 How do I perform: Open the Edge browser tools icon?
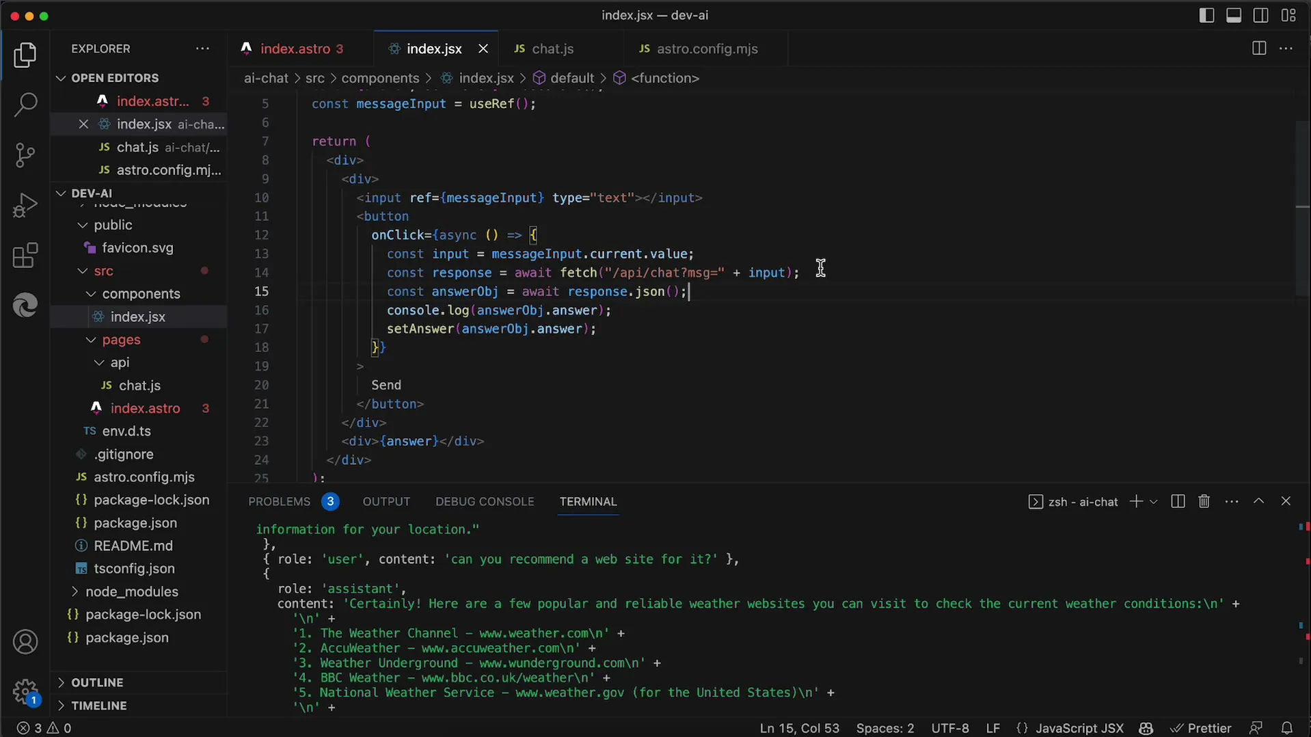(x=25, y=305)
